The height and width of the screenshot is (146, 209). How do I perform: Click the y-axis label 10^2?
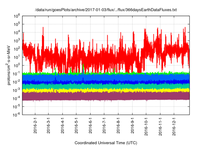(x=17, y=49)
